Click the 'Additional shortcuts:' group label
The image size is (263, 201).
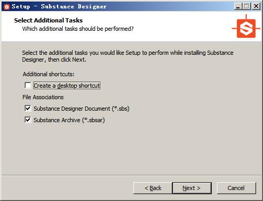coord(49,74)
